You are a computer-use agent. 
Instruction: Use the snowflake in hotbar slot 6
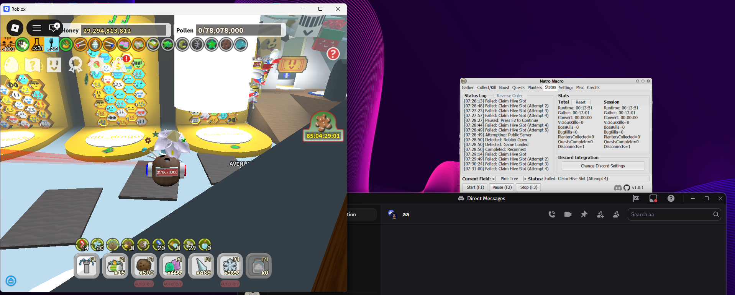[x=230, y=266]
